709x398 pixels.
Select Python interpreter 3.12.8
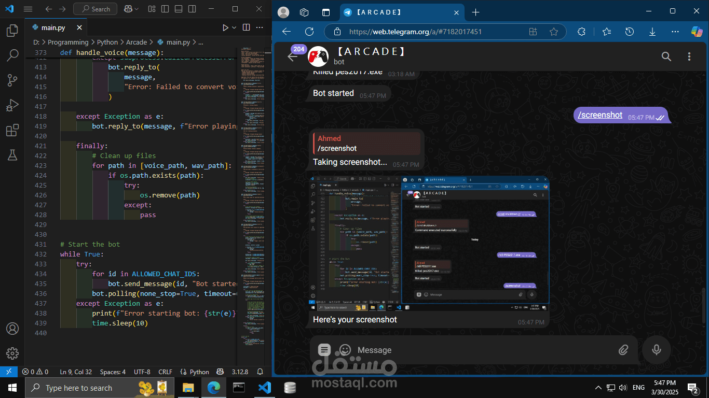[240, 372]
